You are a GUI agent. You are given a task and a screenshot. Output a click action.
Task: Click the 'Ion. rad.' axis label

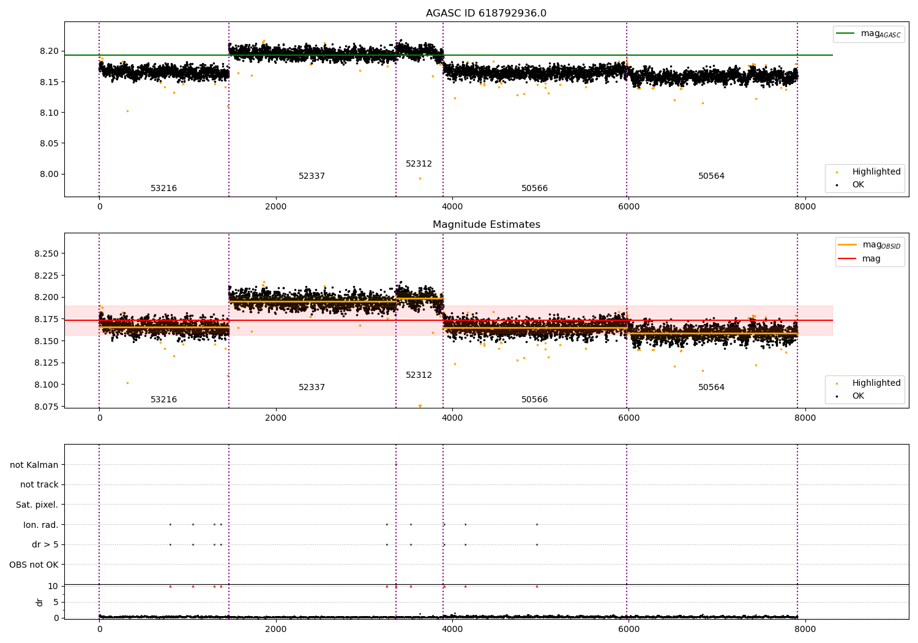coord(41,525)
